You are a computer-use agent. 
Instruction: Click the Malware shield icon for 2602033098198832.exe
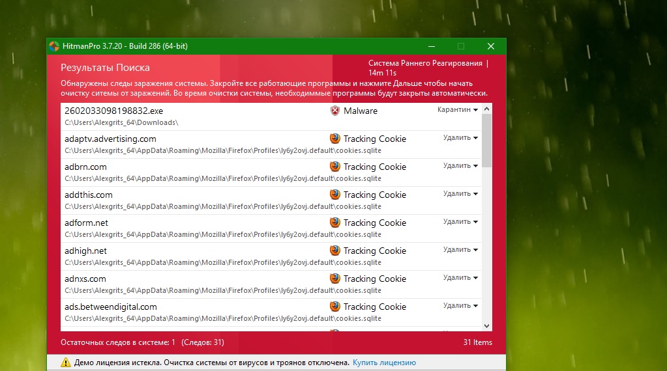coord(335,111)
